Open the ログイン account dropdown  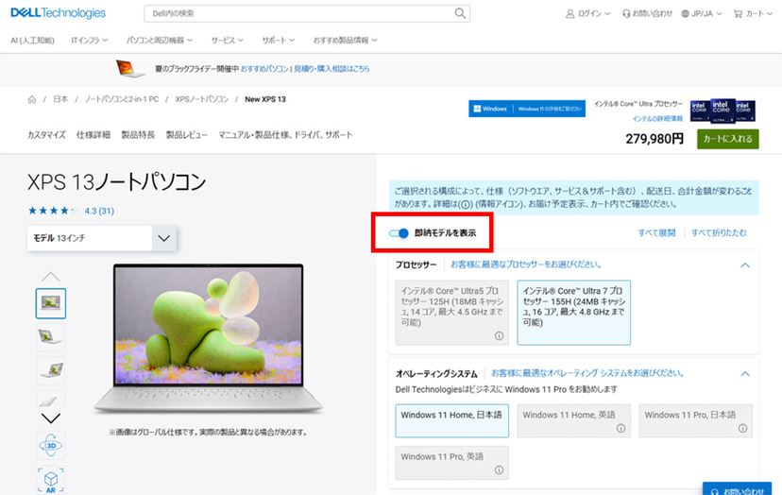(588, 13)
